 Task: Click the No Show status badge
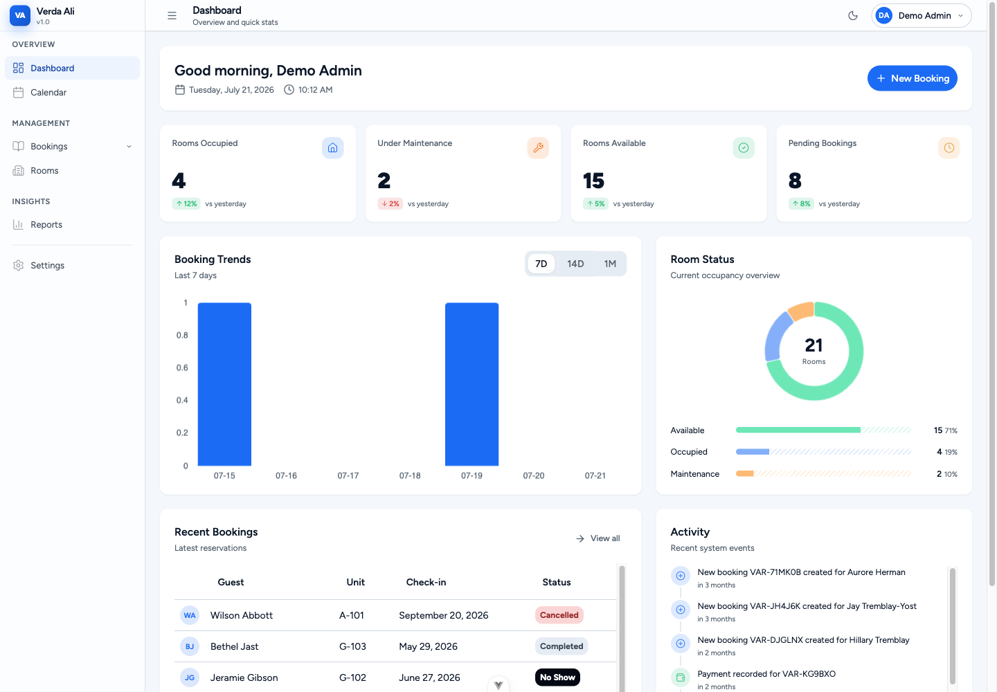point(557,677)
